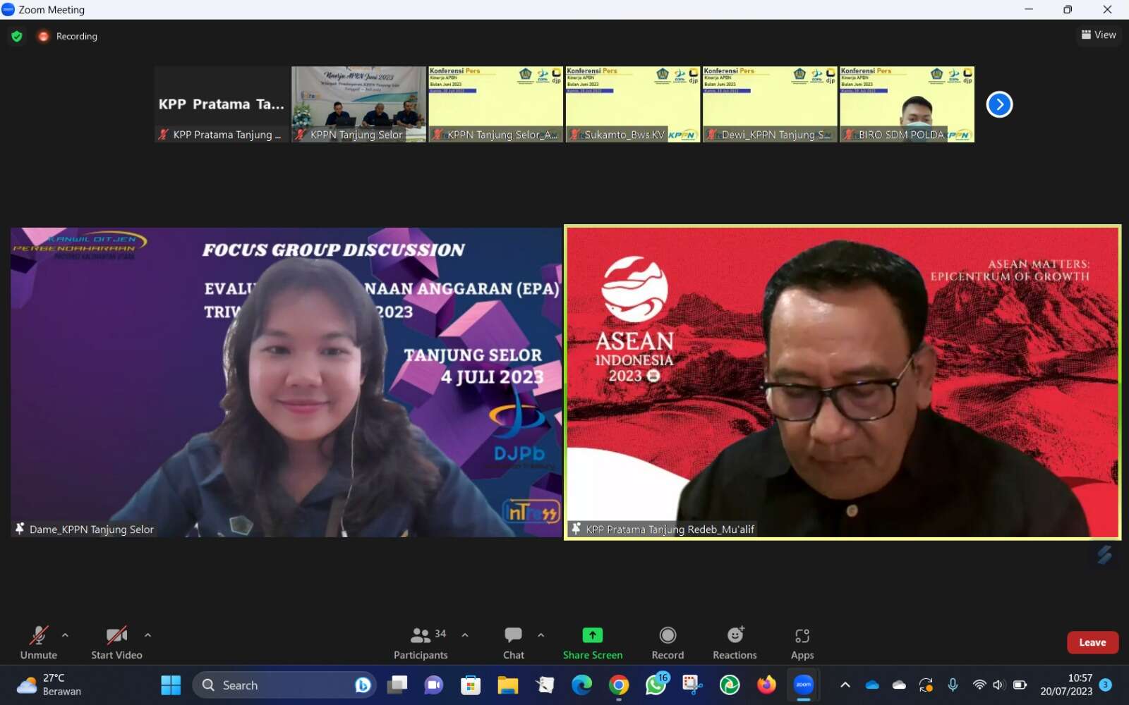This screenshot has height=705, width=1129.
Task: Expand chat options arrow beside Chat
Action: point(541,635)
